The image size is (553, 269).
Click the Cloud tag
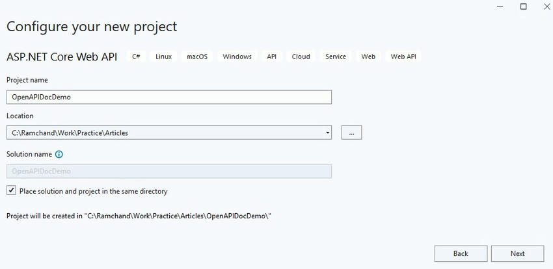coord(301,57)
